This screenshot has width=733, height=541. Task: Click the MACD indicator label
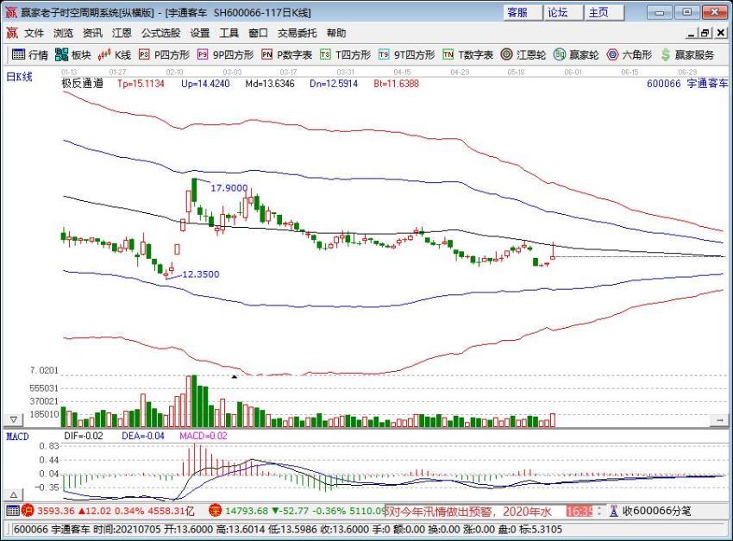(x=17, y=437)
